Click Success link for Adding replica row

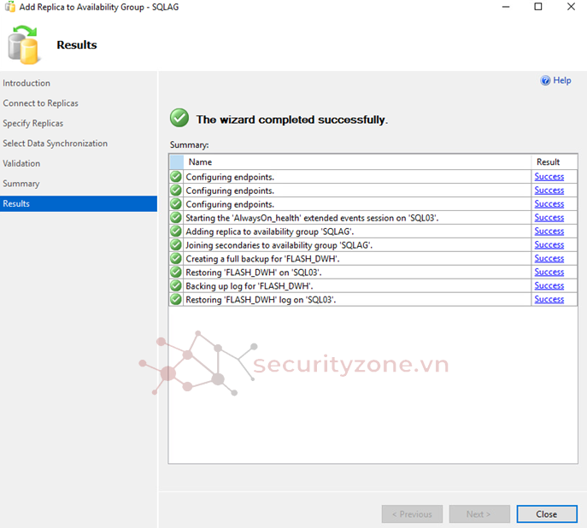tap(549, 232)
